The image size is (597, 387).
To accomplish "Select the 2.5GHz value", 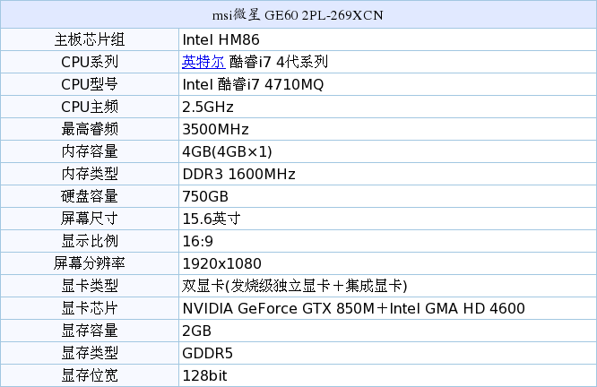I will coord(208,107).
